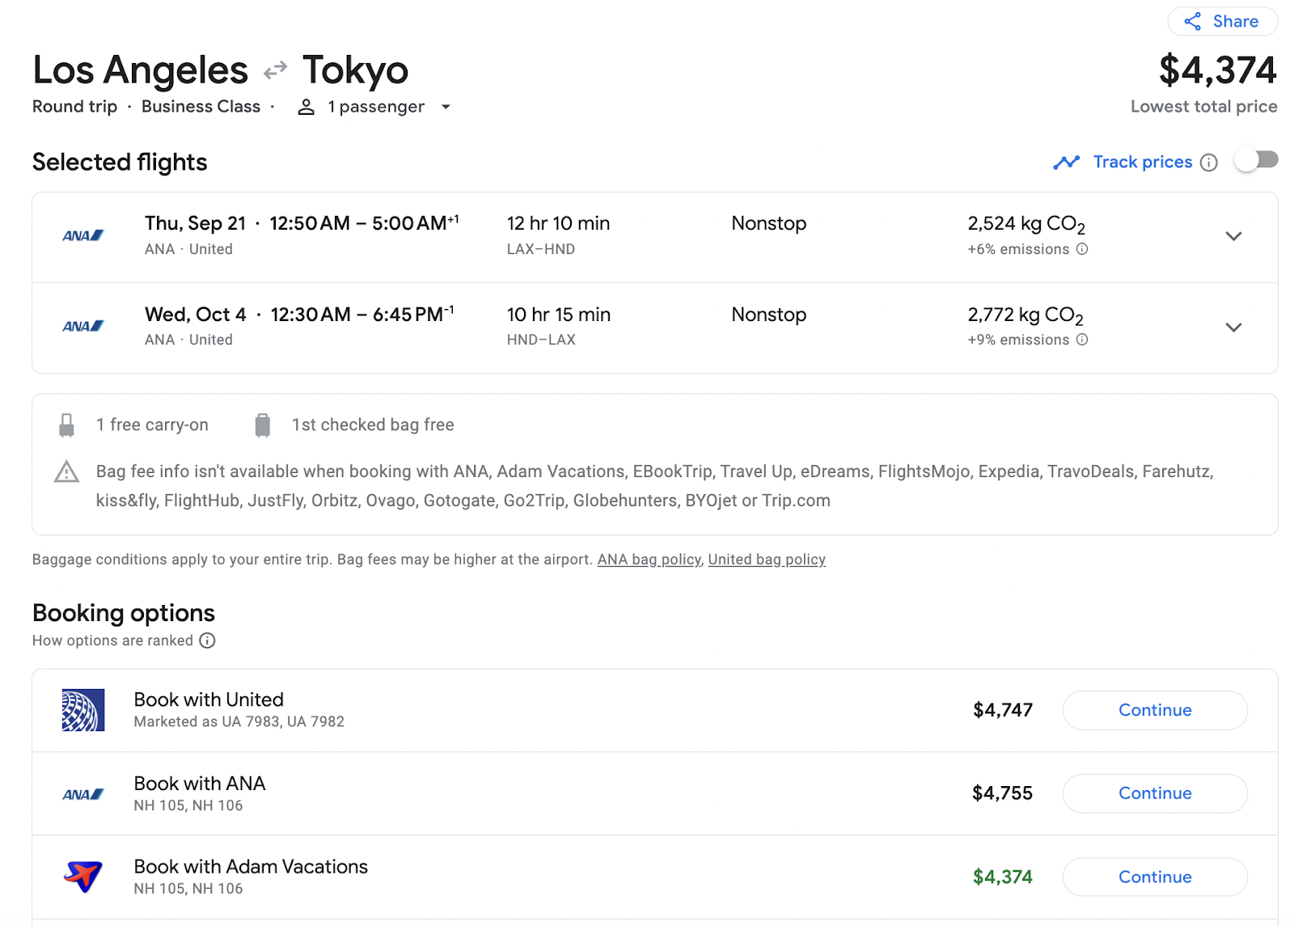Click the Booking options heading
Viewport: 1294px width, 926px height.
124,613
